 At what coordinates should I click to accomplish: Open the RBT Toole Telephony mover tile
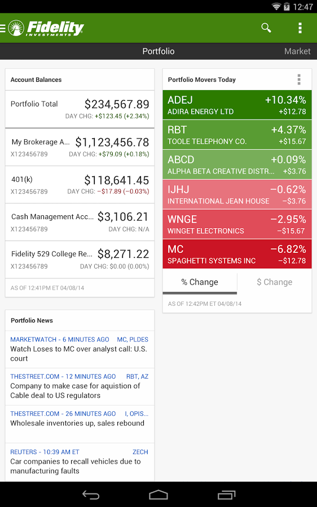pyautogui.click(x=237, y=135)
